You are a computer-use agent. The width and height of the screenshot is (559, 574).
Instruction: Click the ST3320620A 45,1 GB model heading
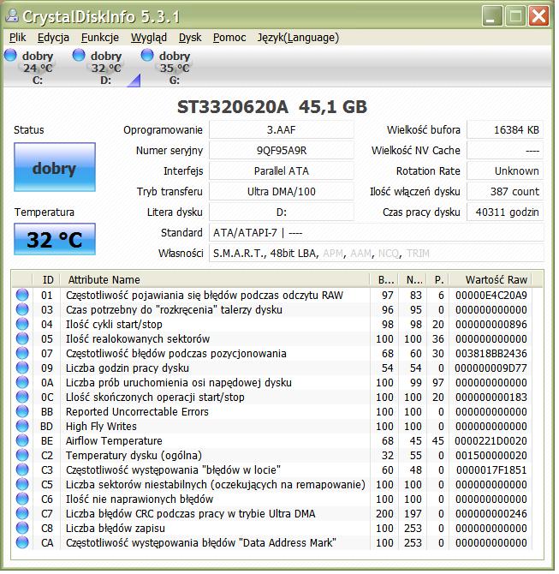tap(272, 107)
